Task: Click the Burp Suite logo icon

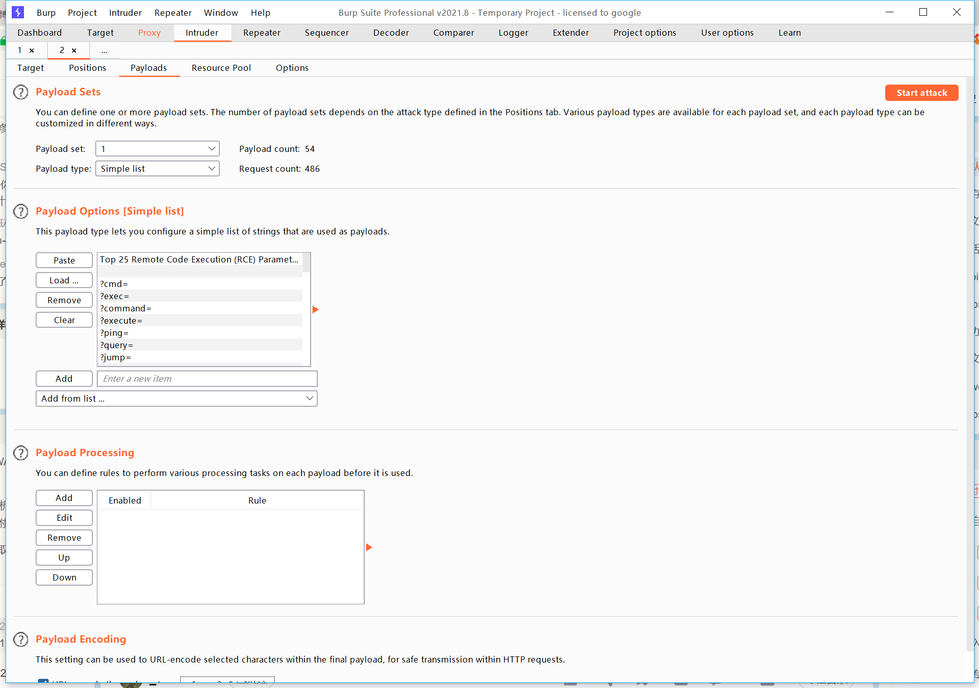Action: 18,12
